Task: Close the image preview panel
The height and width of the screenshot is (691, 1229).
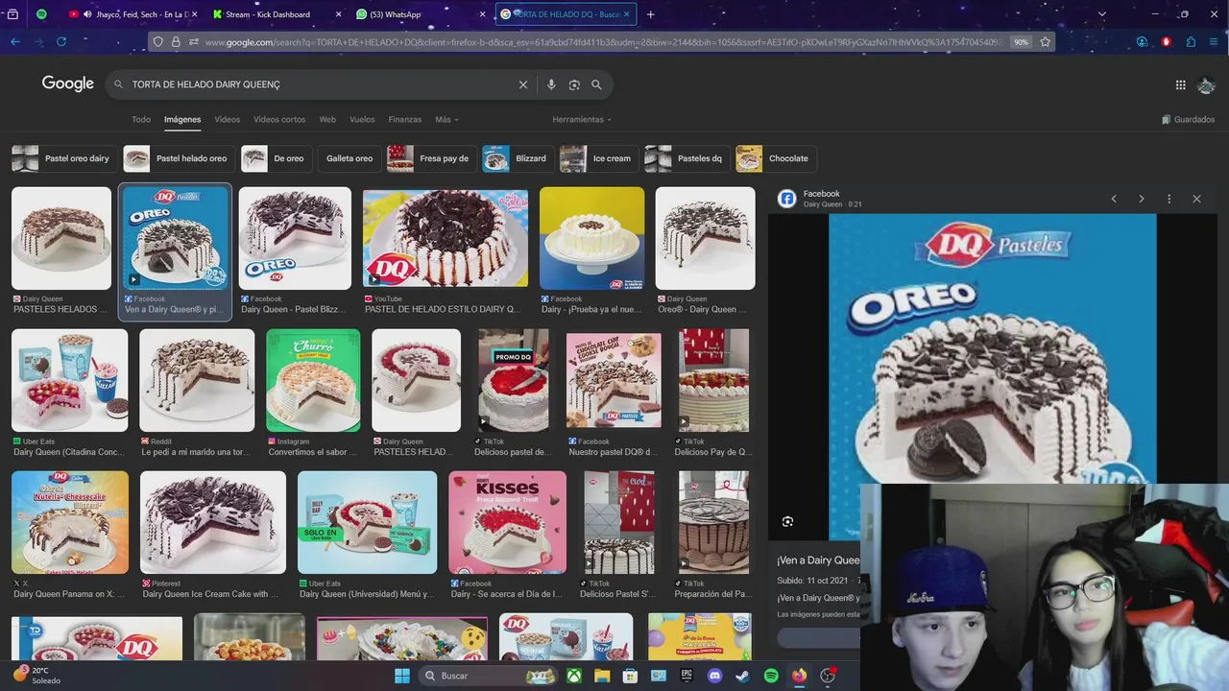Action: pyautogui.click(x=1196, y=199)
